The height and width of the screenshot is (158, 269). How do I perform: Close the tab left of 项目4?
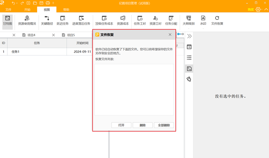[14, 35]
